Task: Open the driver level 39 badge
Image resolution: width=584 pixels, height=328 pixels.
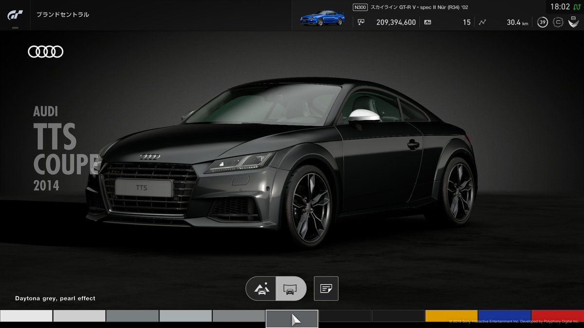Action: [543, 22]
